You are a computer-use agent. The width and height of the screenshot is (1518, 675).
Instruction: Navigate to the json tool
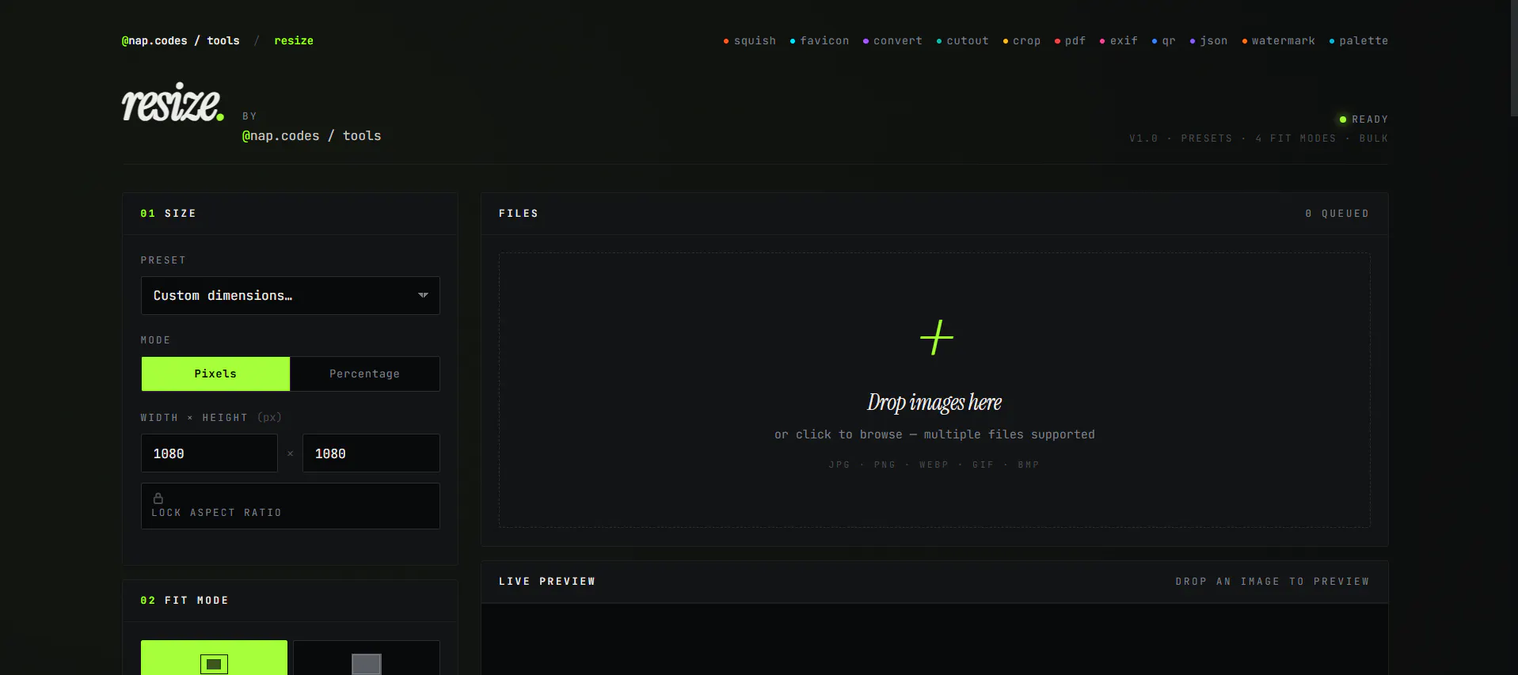pos(1208,40)
